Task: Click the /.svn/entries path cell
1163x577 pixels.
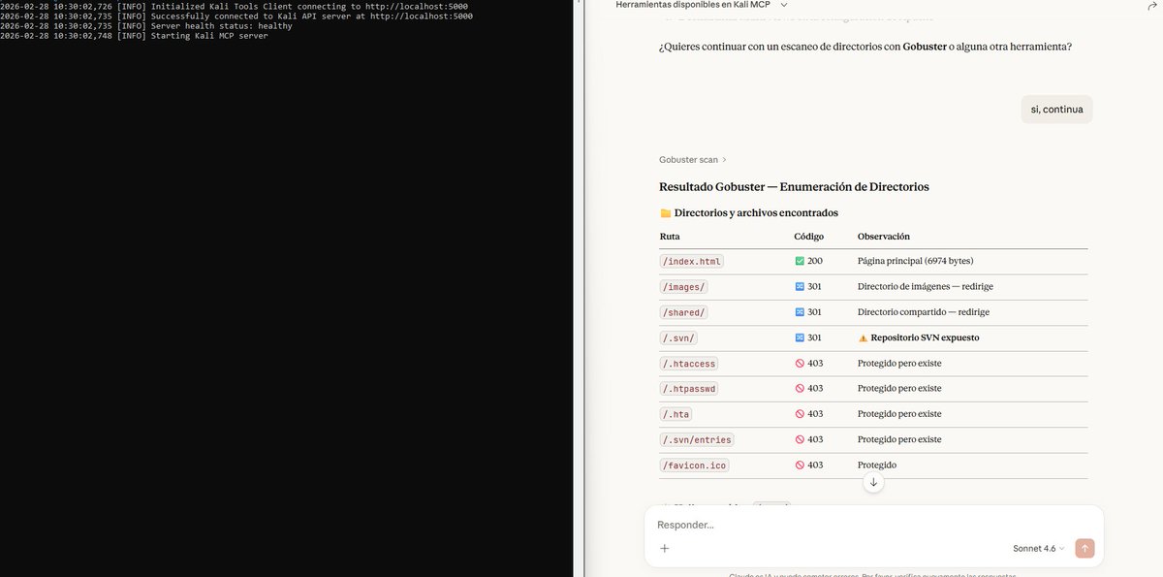Action: (697, 439)
